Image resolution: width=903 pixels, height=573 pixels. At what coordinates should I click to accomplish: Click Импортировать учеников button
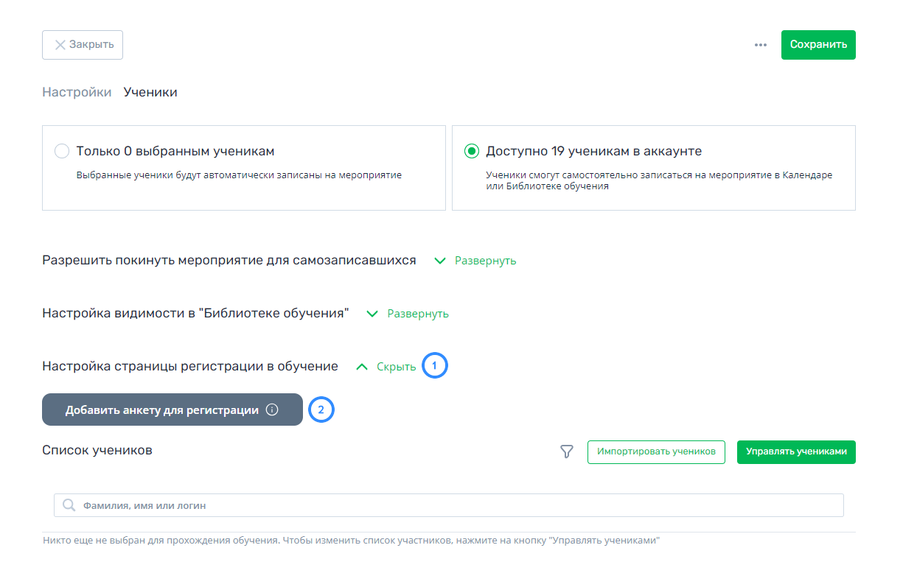[x=656, y=452]
